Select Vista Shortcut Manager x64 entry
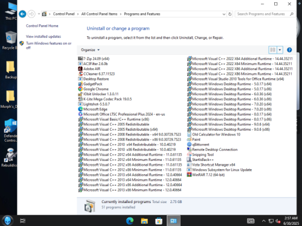Screen dimensions: 302x226 (211, 165)
